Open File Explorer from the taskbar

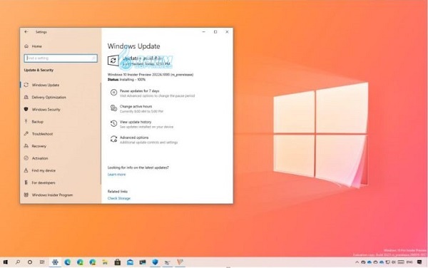105,262
